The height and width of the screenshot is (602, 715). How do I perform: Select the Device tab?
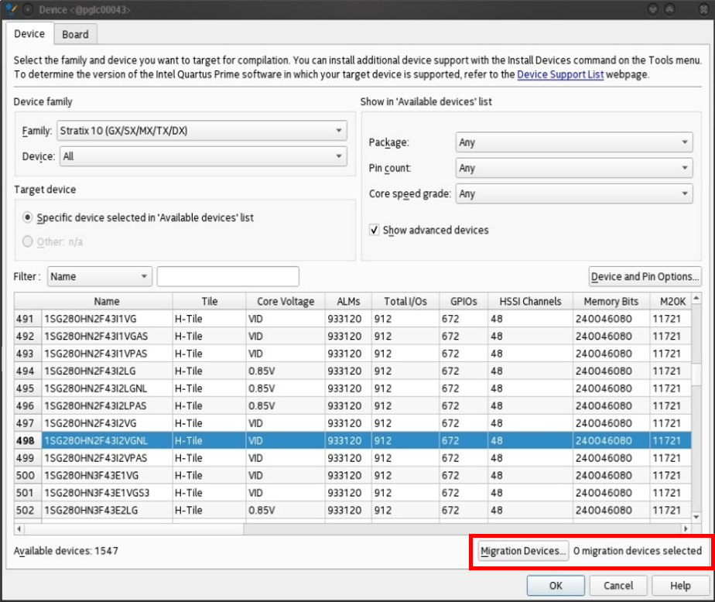tap(29, 34)
